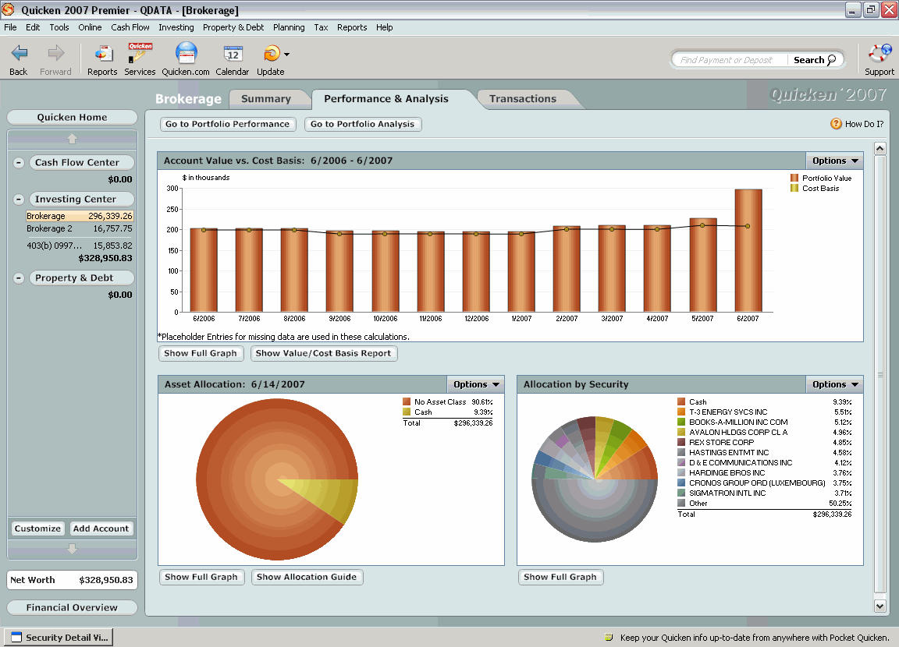Open the Investing menu
899x647 pixels.
pos(176,27)
